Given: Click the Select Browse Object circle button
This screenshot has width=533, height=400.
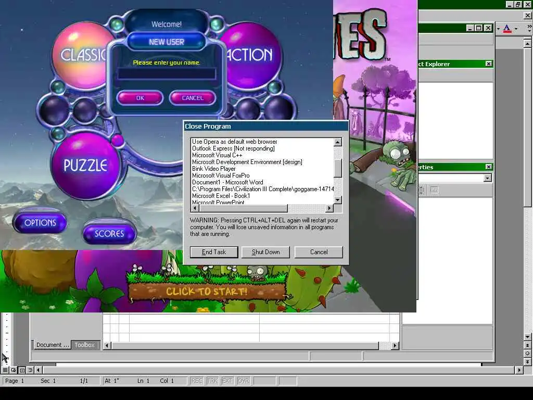Looking at the screenshot, I should pyautogui.click(x=527, y=354).
